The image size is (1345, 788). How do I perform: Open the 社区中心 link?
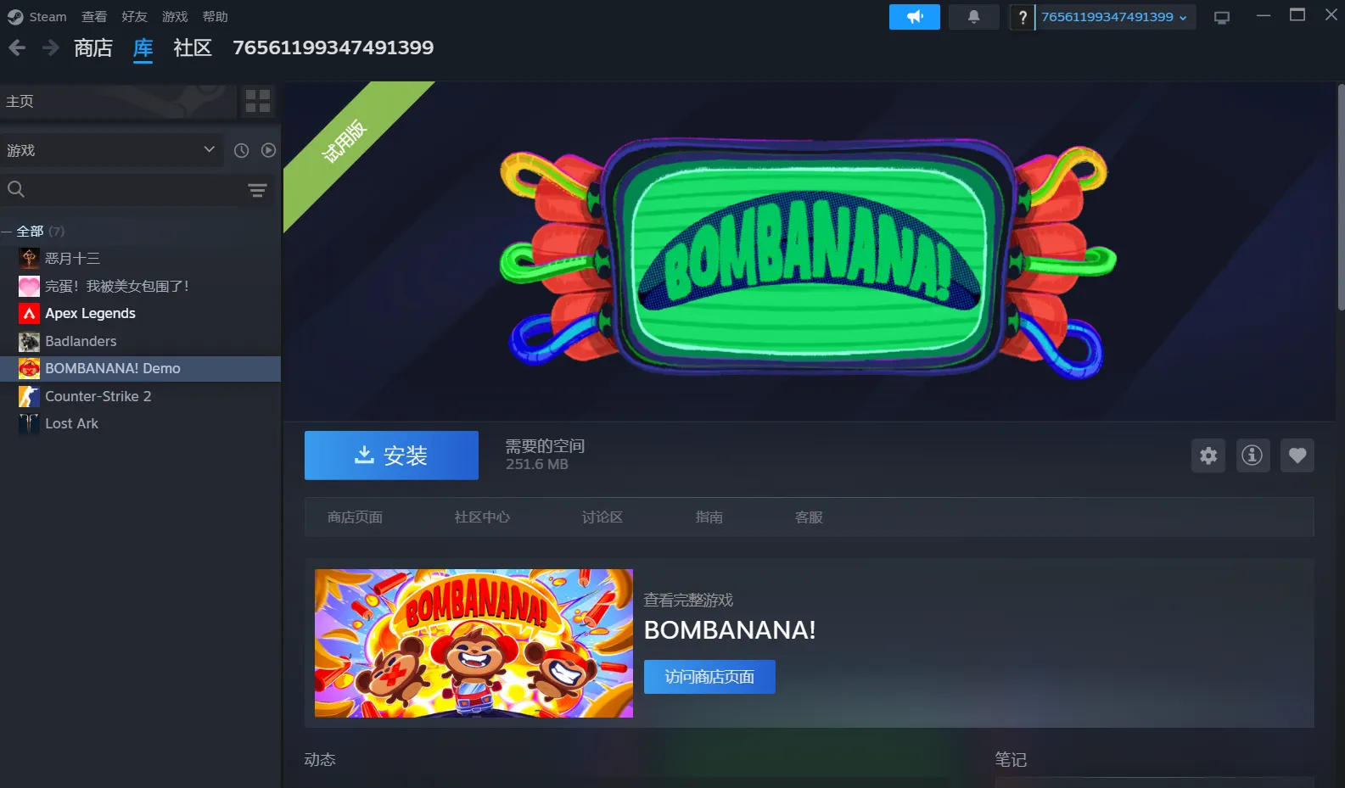(482, 517)
